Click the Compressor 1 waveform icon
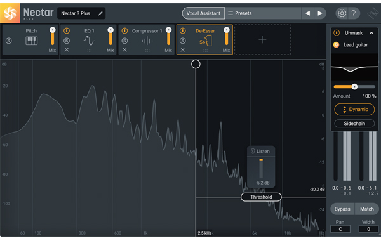The image size is (381, 241). click(147, 41)
